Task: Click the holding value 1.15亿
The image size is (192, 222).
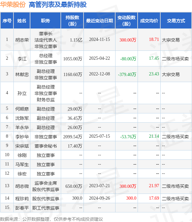Action: pos(76,40)
